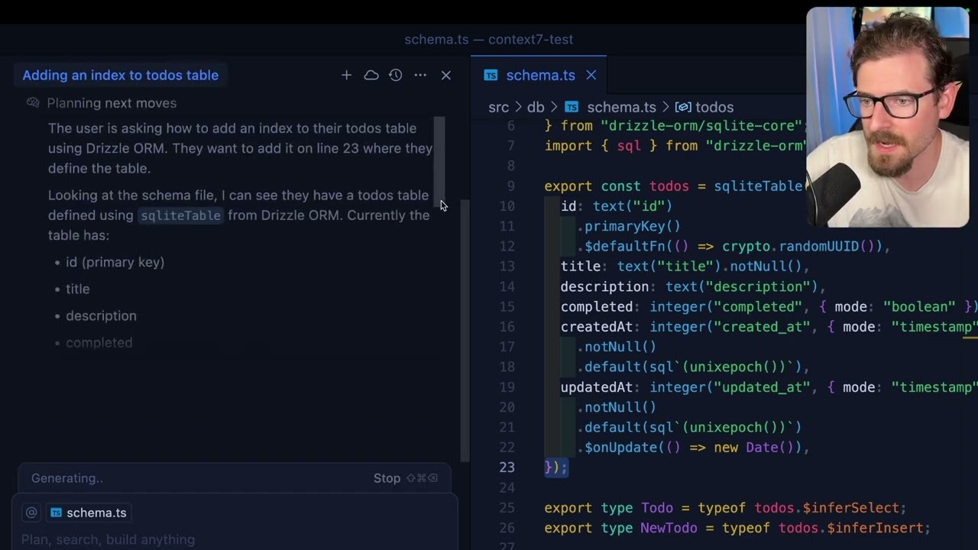
Task: Switch to the schema.ts editor tab
Action: (539, 75)
